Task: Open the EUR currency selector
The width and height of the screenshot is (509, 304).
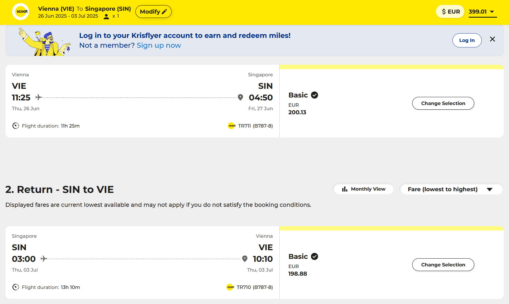Action: 450,12
